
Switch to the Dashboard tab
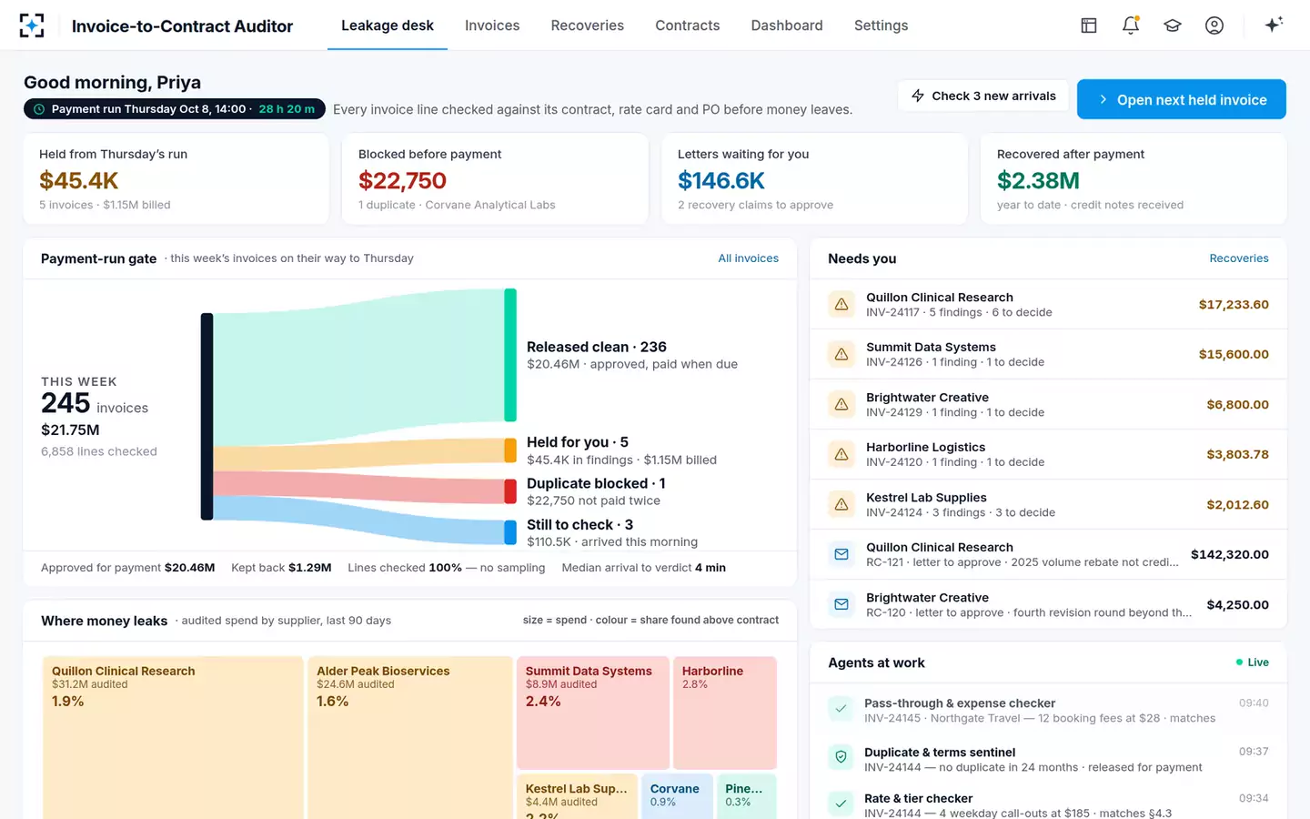tap(787, 25)
